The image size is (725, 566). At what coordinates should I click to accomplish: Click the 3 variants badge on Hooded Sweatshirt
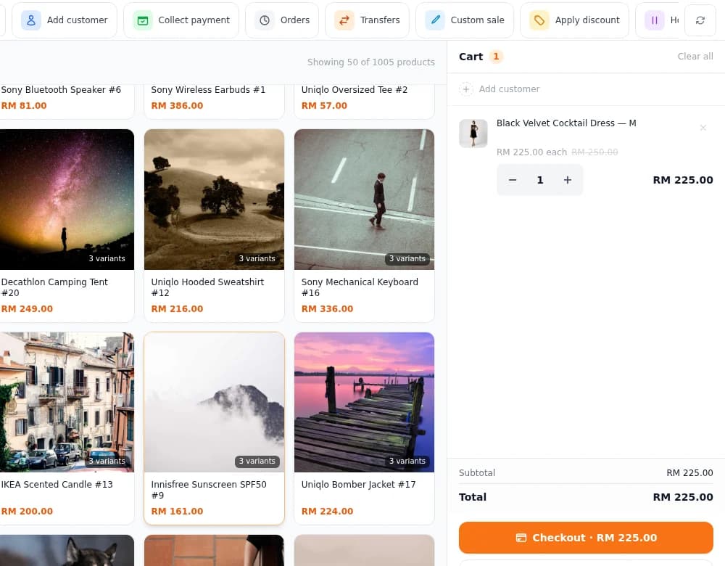pos(257,259)
